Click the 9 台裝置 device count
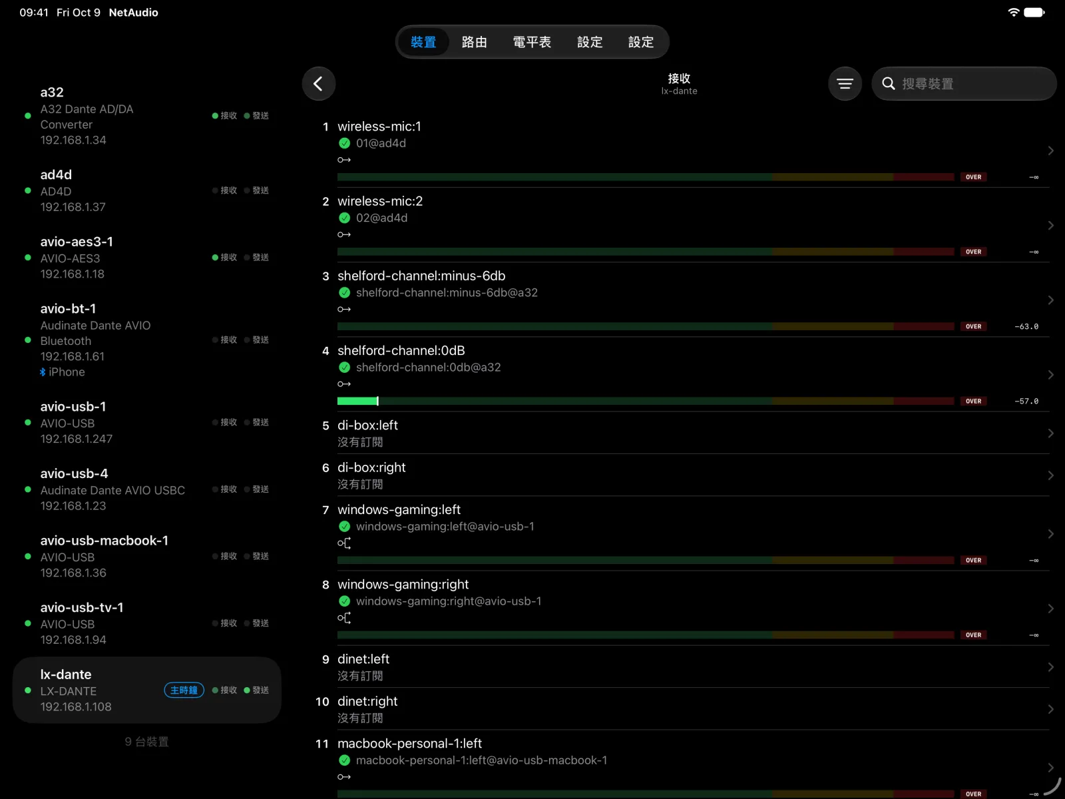Screen dimensions: 1065x799 pyautogui.click(x=147, y=742)
